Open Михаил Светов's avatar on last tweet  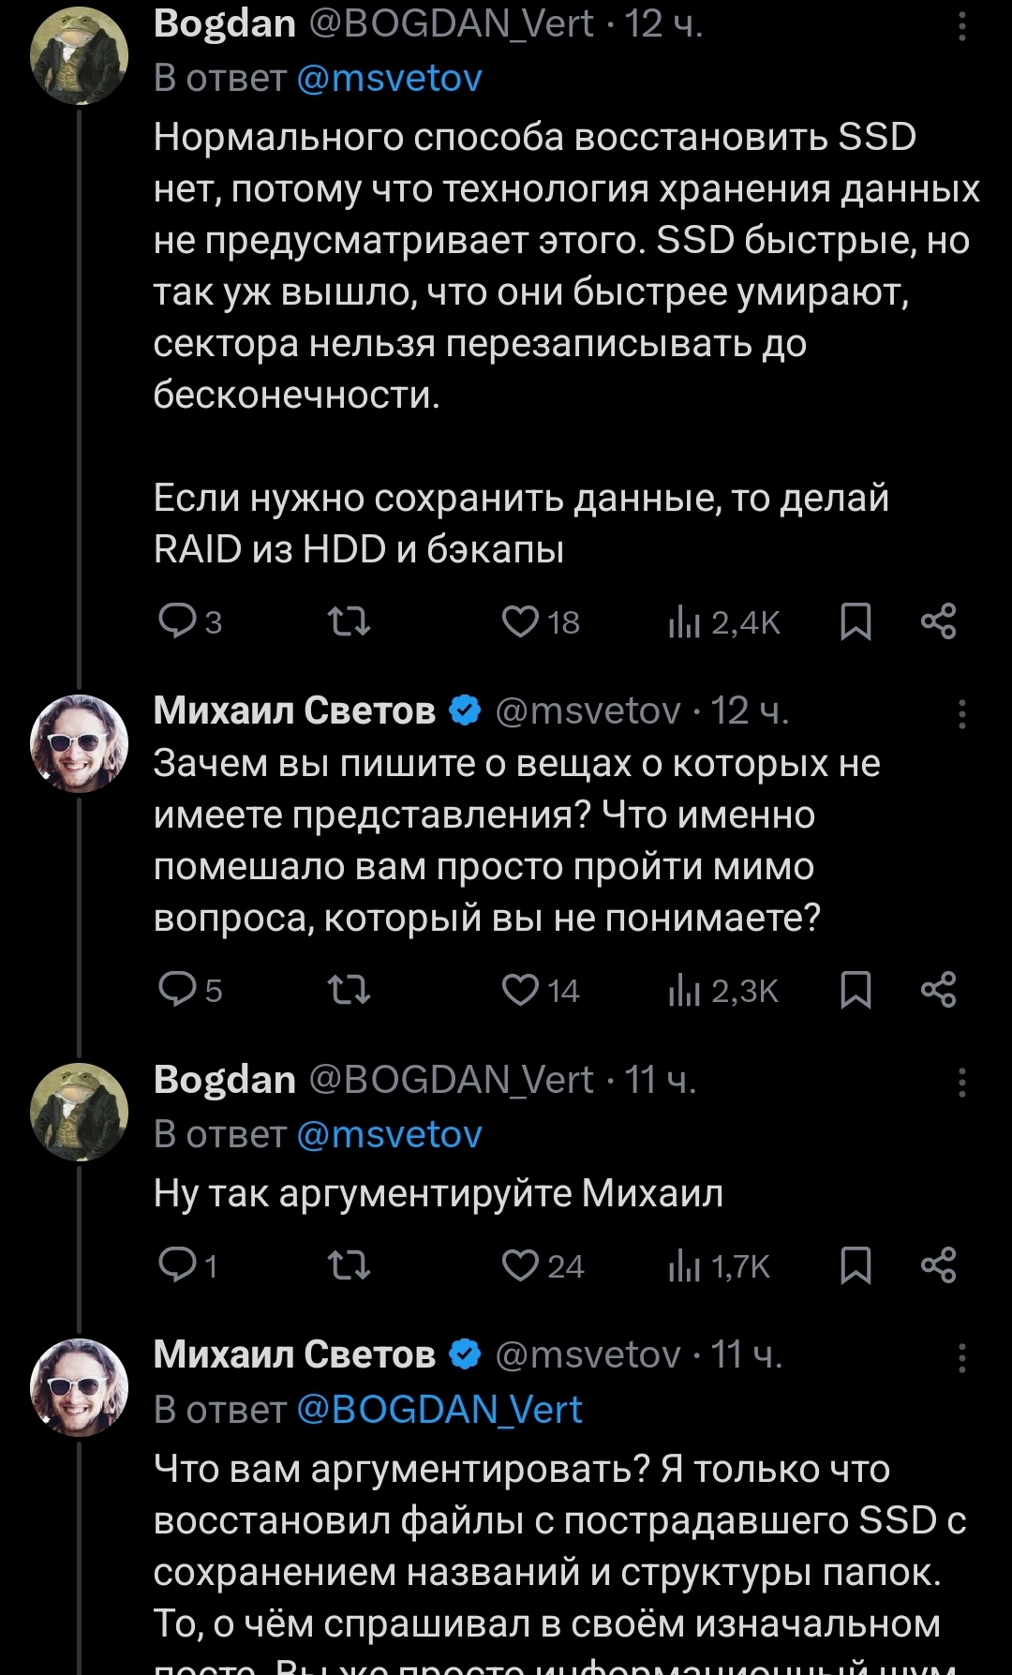click(x=80, y=1387)
